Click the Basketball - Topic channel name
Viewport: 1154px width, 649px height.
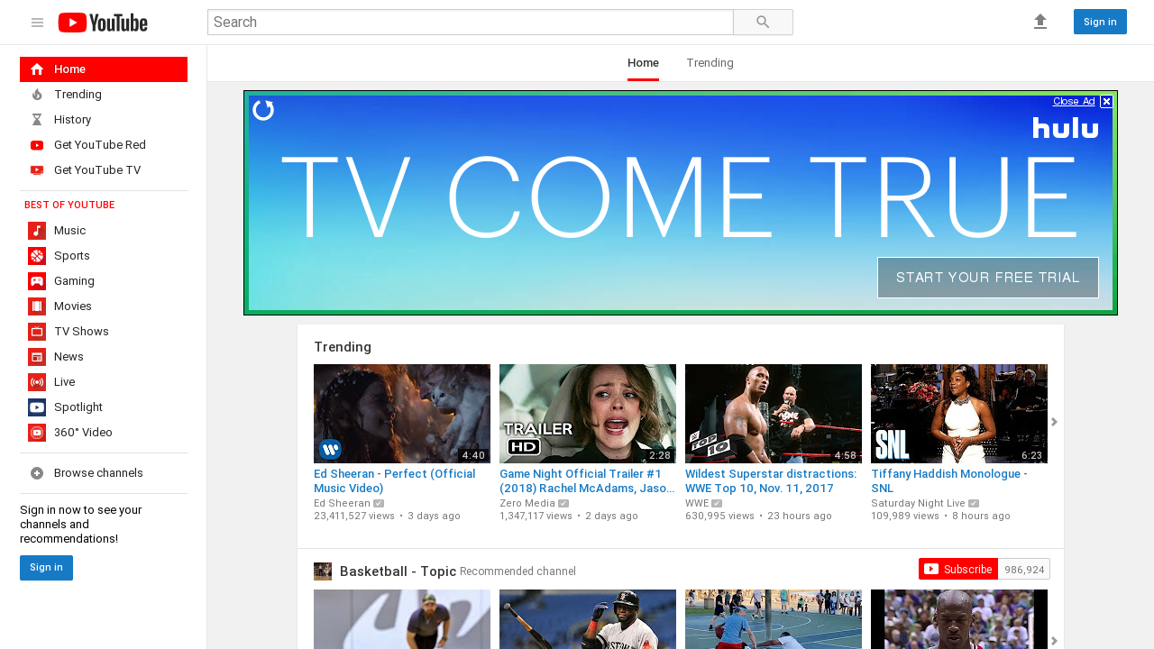tap(398, 571)
